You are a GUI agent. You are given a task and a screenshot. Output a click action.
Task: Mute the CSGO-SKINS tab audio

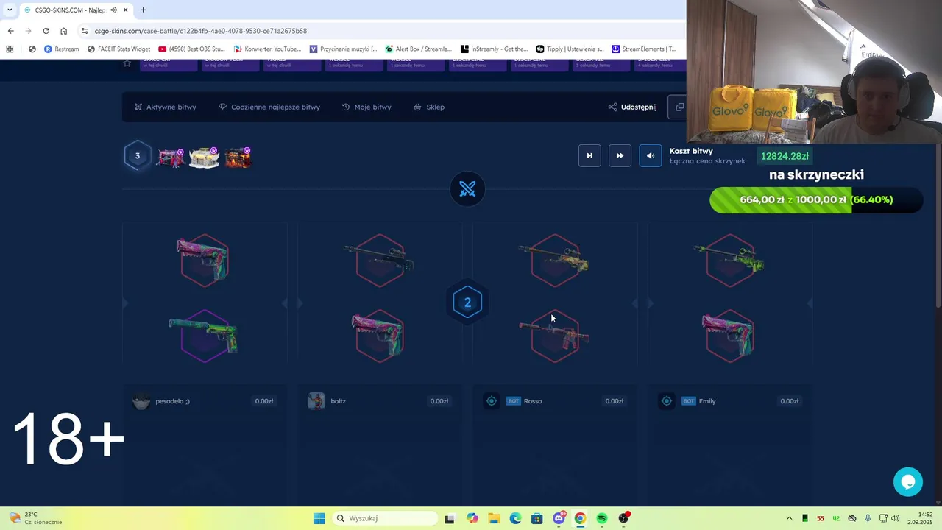coord(113,10)
